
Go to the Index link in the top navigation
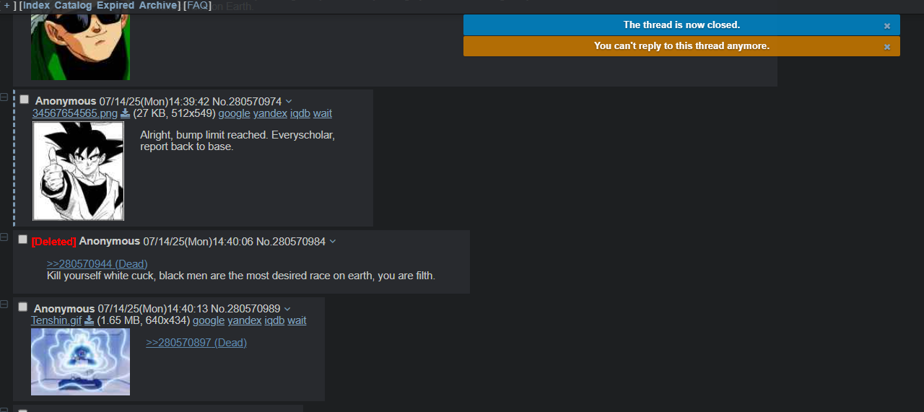click(x=36, y=5)
